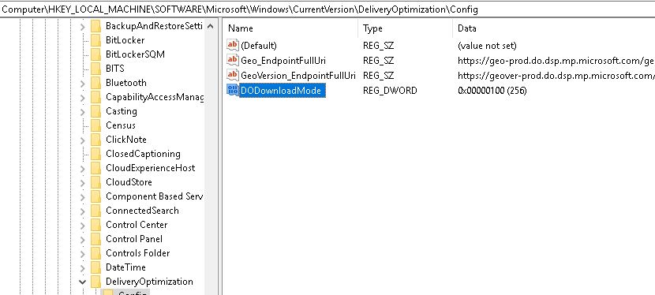Viewport: 655px width, 295px height.
Task: Expand the ClickNote registry key
Action: pyautogui.click(x=82, y=140)
